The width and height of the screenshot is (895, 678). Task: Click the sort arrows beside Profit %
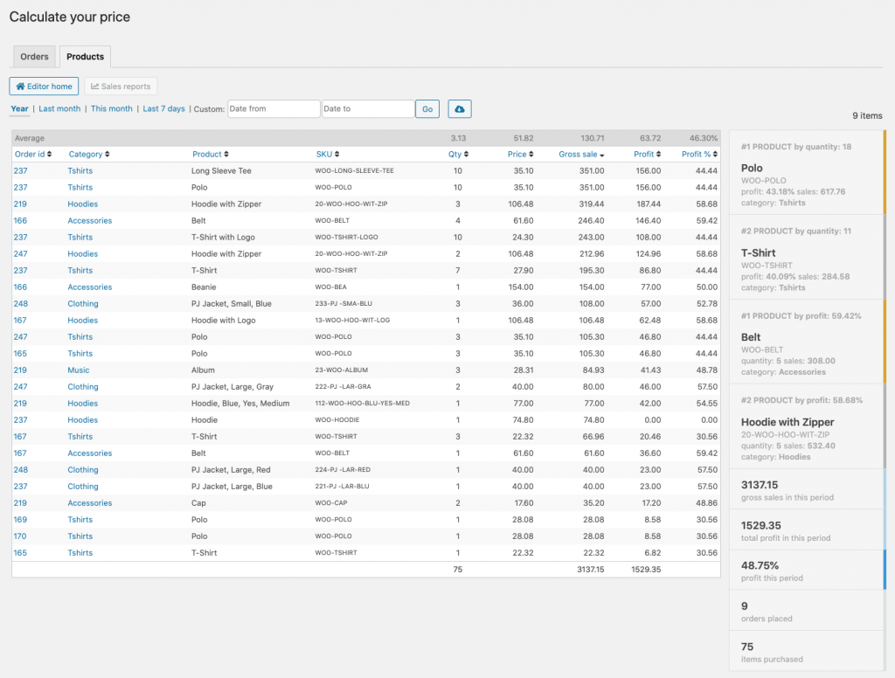click(x=715, y=154)
